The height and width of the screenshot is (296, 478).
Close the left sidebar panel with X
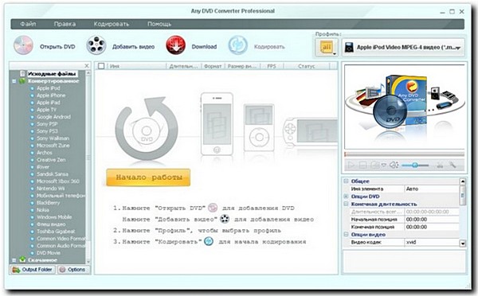(x=87, y=66)
